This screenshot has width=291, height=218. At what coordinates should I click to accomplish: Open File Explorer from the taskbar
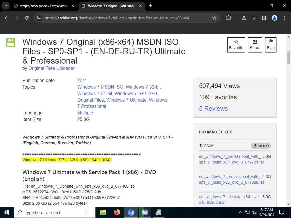click(103, 212)
